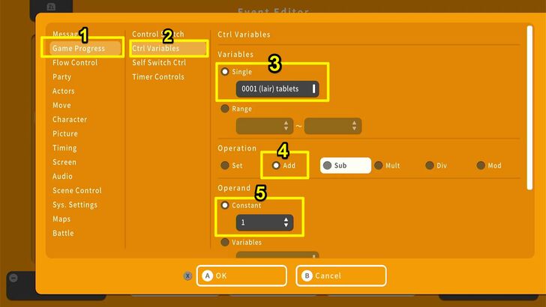The height and width of the screenshot is (307, 546).
Task: Select the Single variable radio button
Action: (225, 72)
